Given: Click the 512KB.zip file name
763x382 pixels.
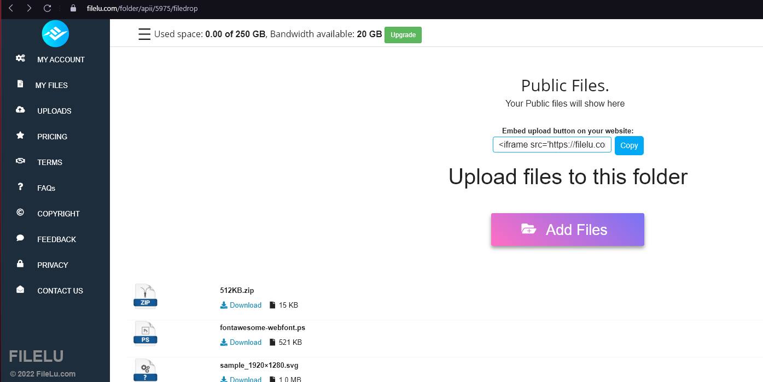Looking at the screenshot, I should (237, 291).
